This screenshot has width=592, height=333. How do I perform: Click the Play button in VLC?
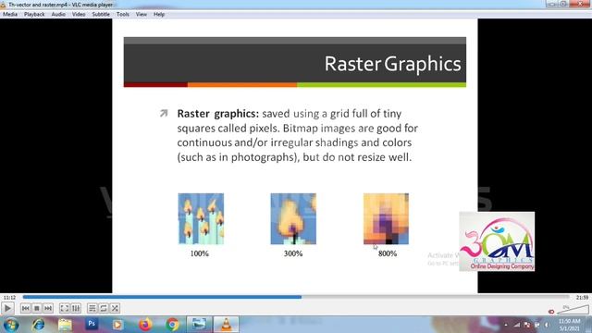coord(7,308)
